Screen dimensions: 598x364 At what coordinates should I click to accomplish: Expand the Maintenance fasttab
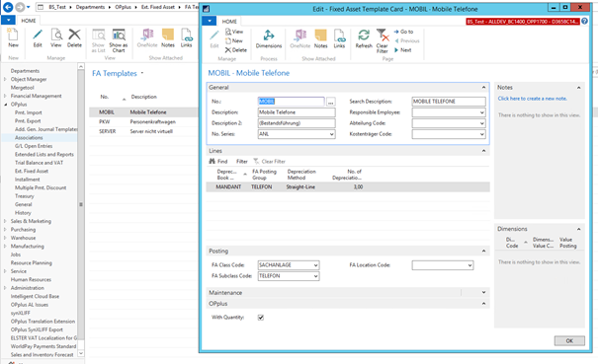coord(483,292)
